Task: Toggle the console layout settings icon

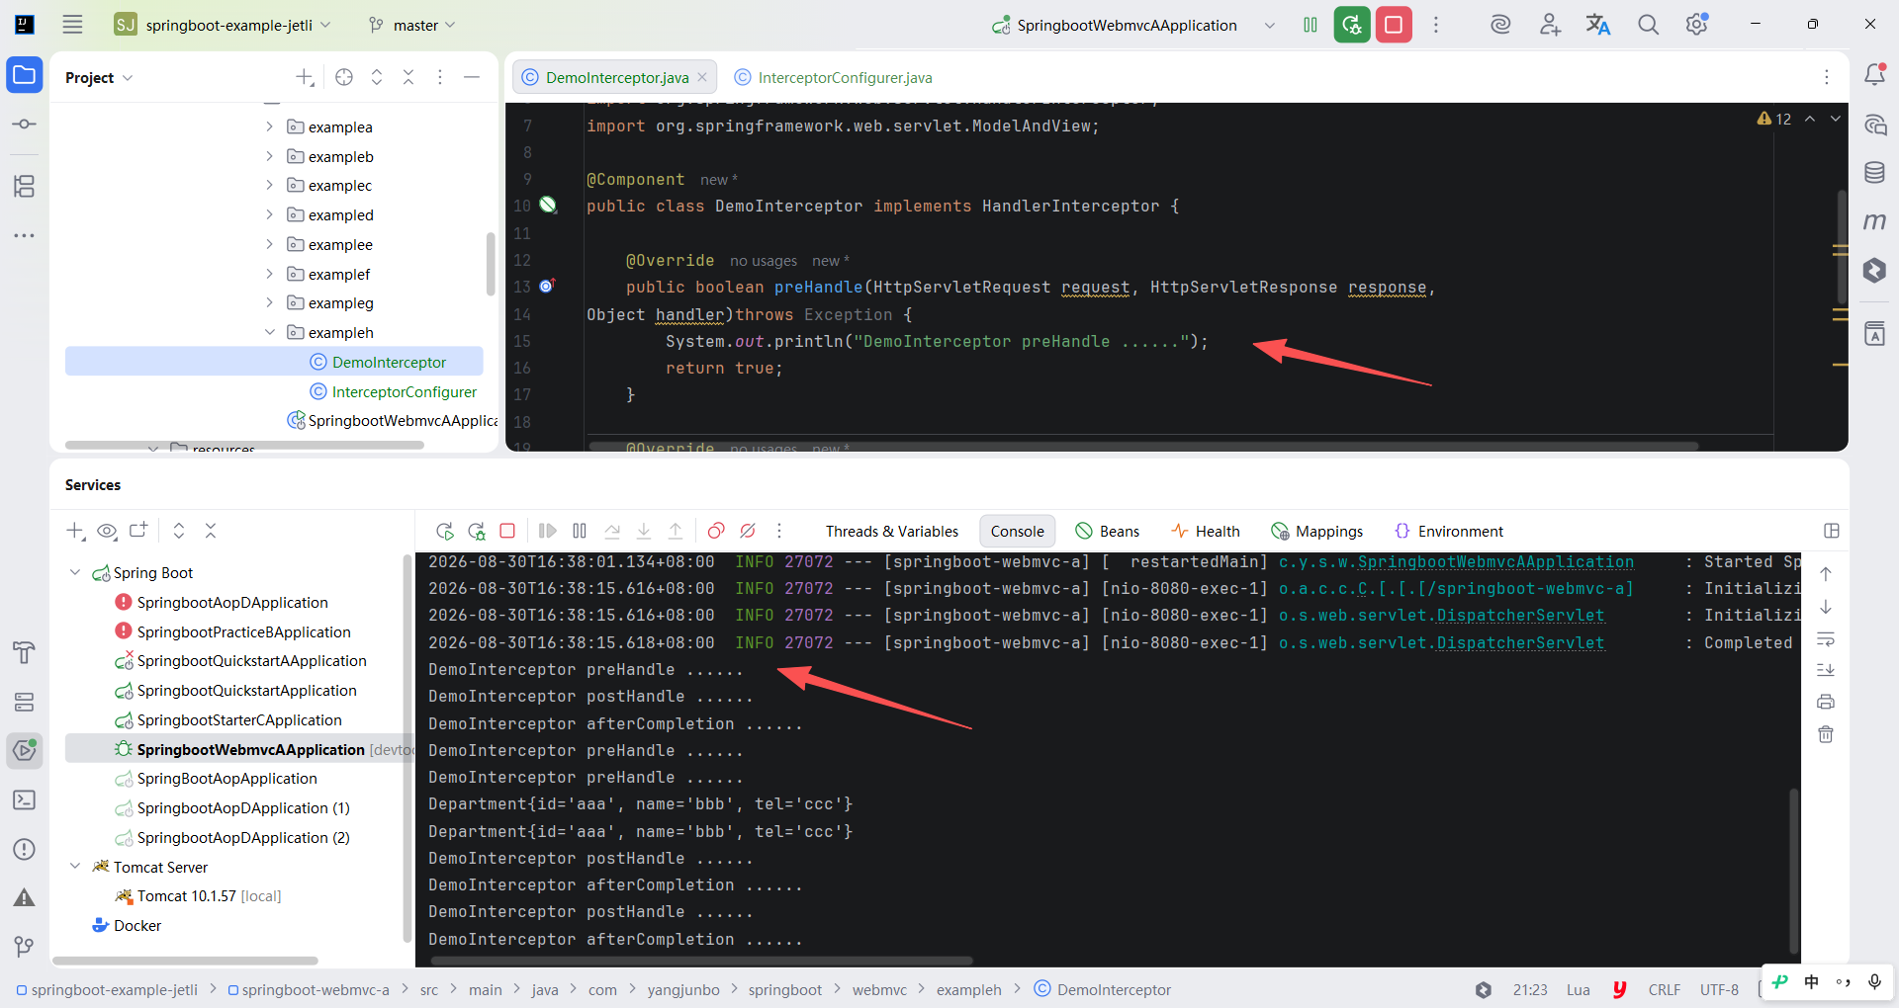Action: click(x=1832, y=531)
